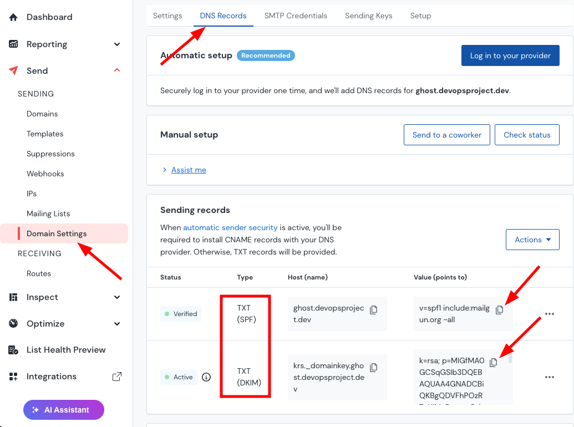Copy the DKIM host name
Viewport: 574px width, 427px height.
[373, 367]
